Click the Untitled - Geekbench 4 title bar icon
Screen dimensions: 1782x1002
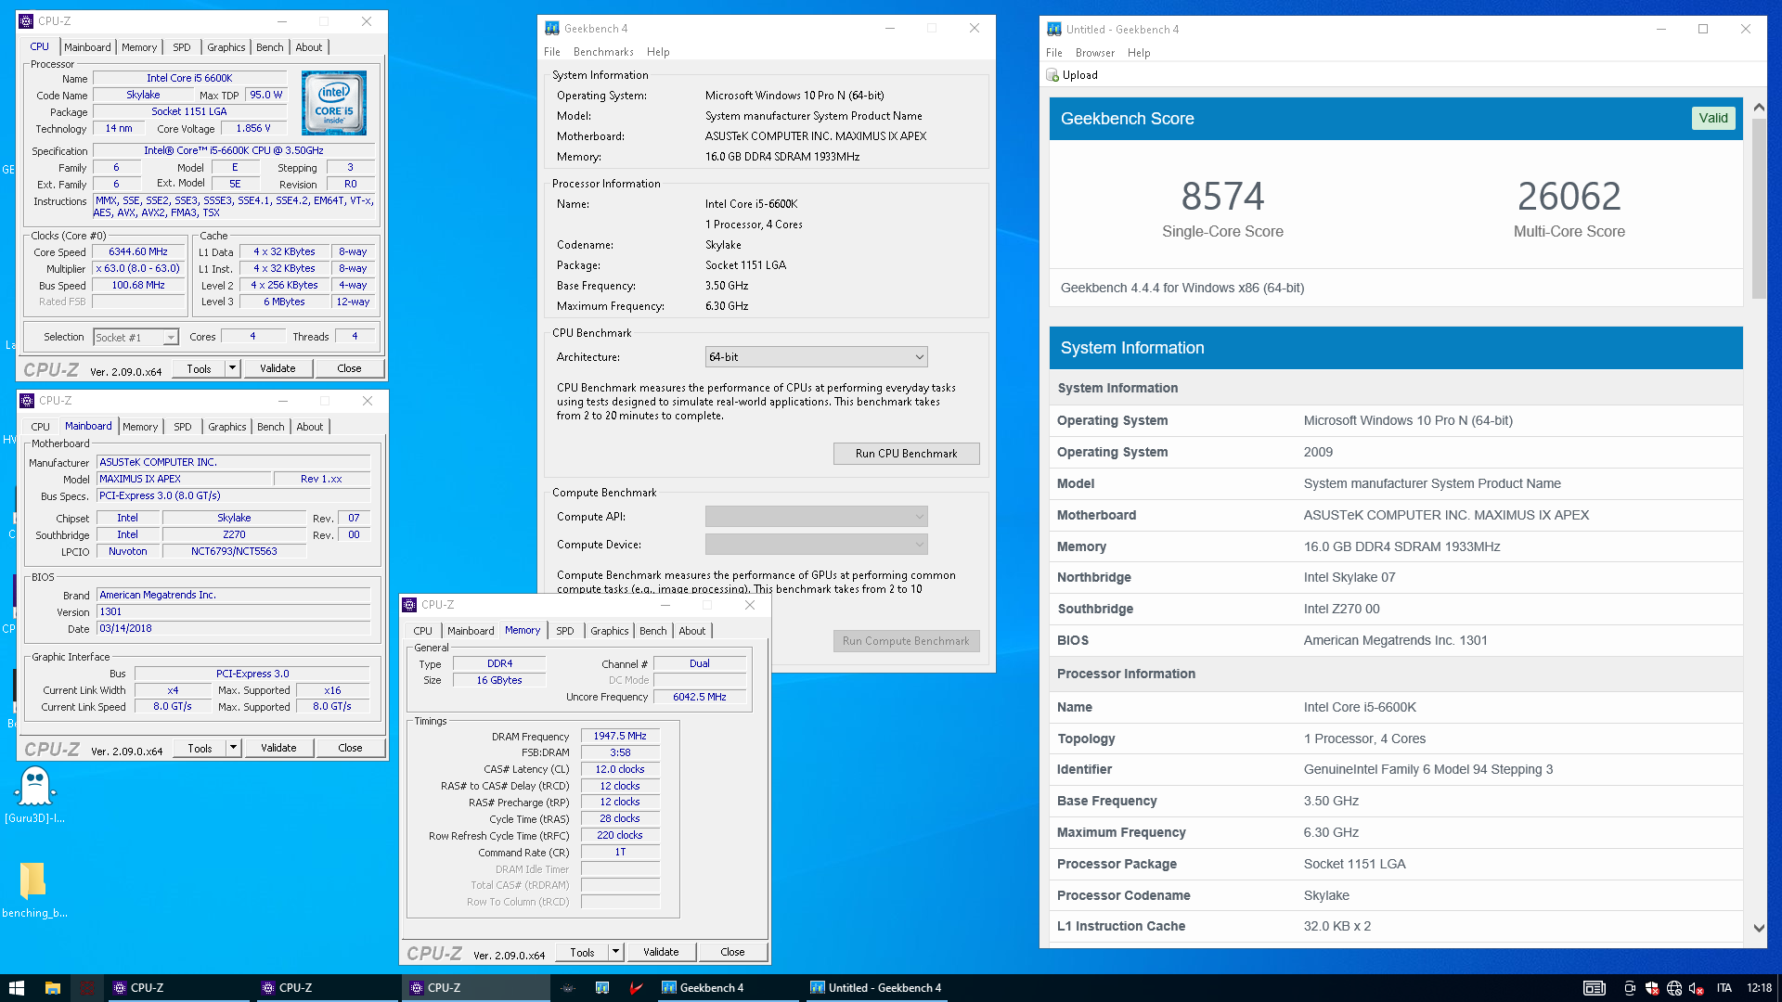pyautogui.click(x=1054, y=30)
